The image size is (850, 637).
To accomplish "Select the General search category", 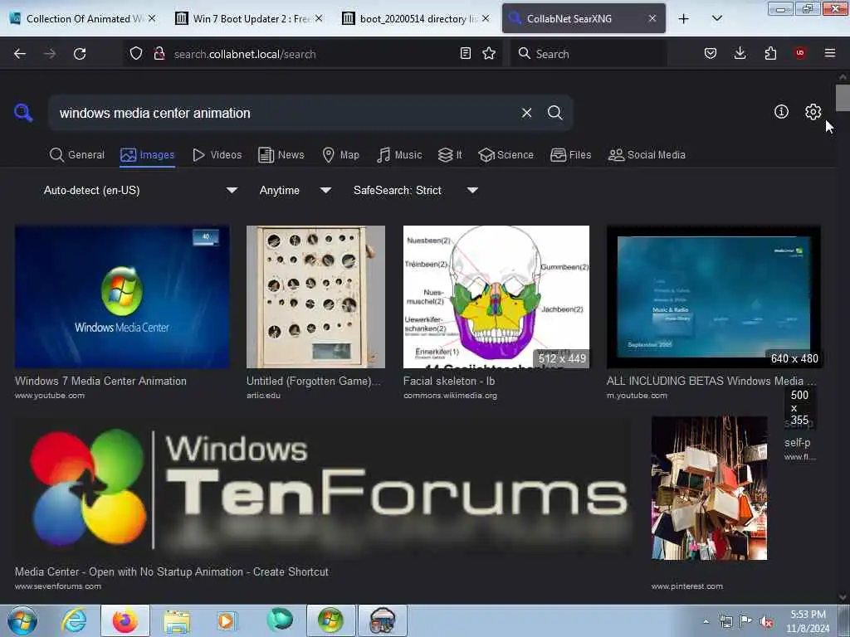I will click(77, 155).
